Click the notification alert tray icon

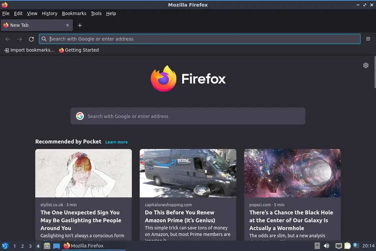[x=356, y=245]
